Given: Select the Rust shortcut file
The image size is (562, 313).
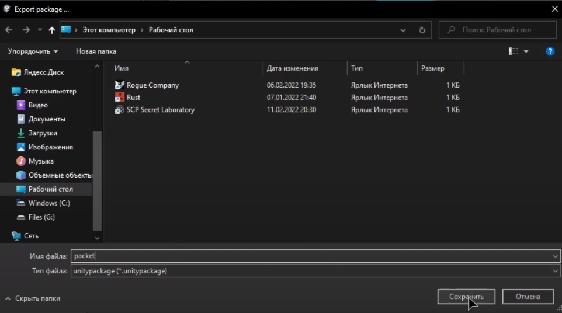Looking at the screenshot, I should [133, 98].
